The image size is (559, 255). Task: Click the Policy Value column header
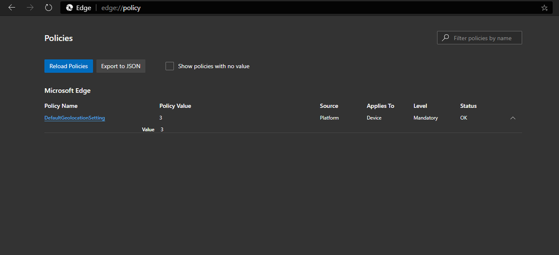(x=175, y=106)
